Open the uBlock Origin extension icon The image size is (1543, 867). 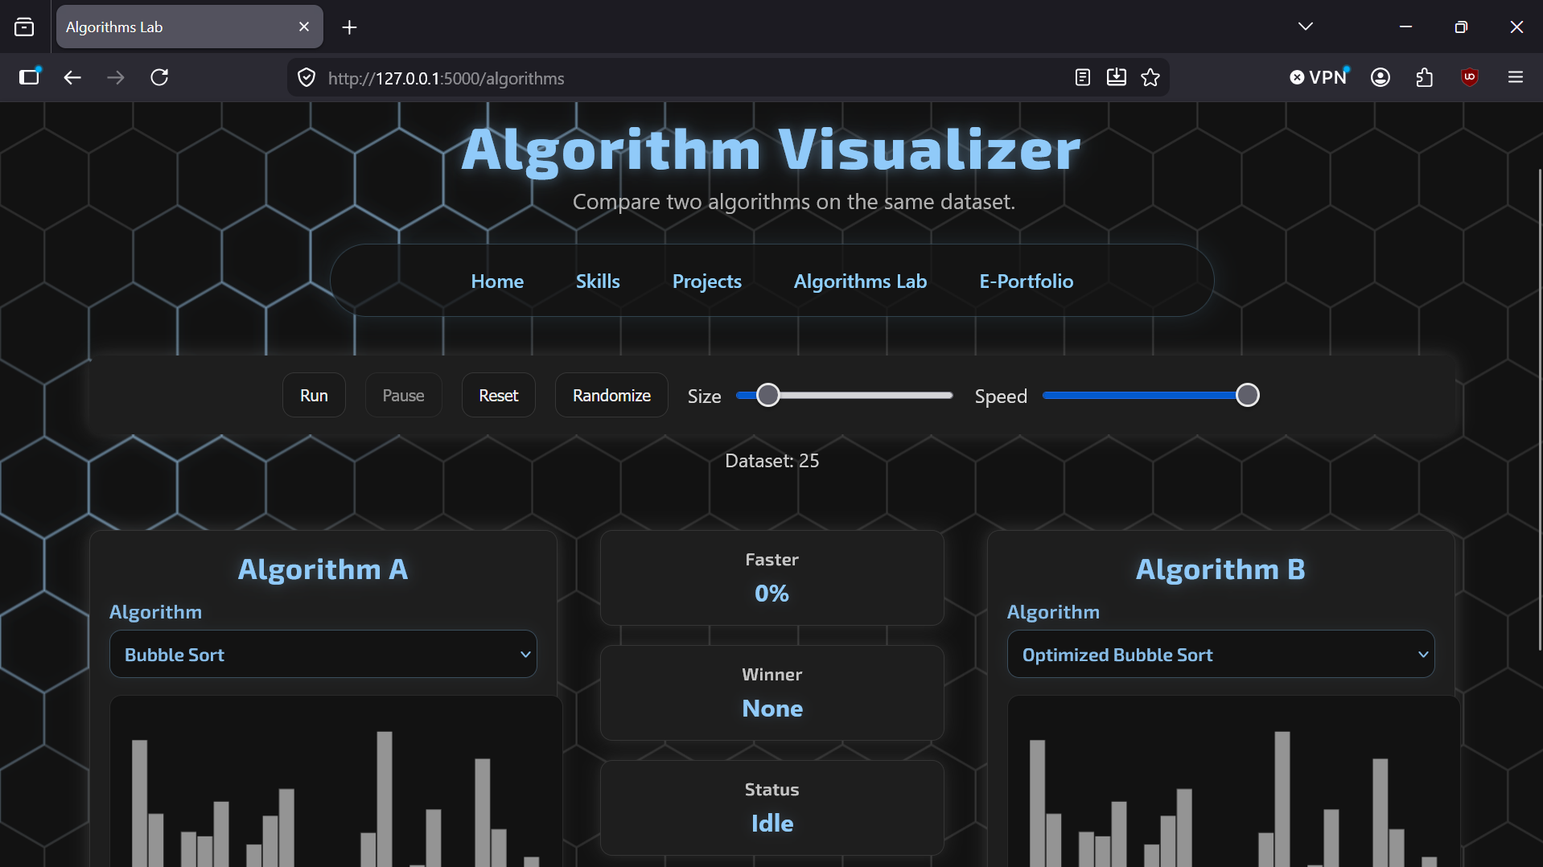pos(1470,77)
